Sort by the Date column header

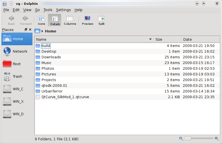(200, 39)
